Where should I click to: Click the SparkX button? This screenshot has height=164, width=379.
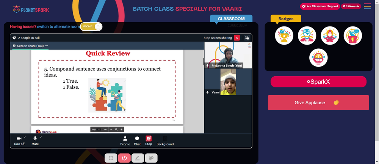point(318,82)
